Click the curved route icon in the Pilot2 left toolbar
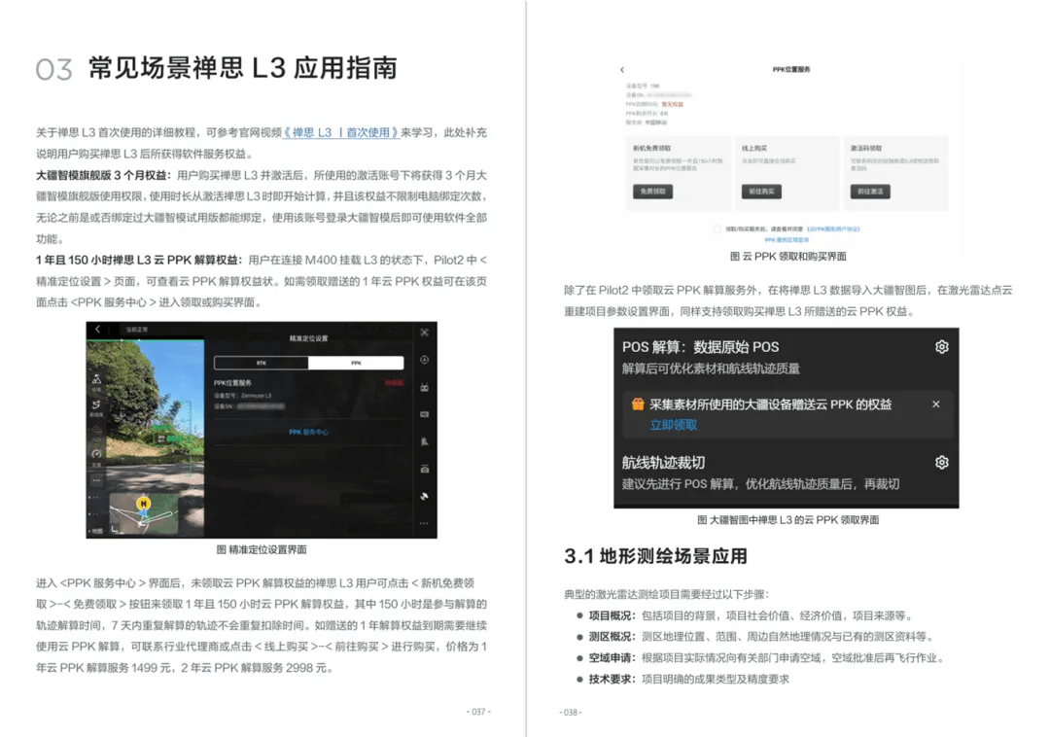The image size is (1050, 737). 96,405
